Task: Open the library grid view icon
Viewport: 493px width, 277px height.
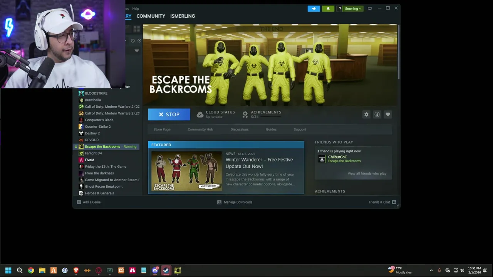Action: (x=136, y=29)
